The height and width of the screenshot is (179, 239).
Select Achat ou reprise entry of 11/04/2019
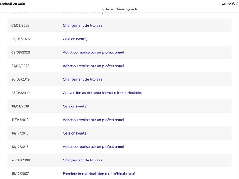93,120
